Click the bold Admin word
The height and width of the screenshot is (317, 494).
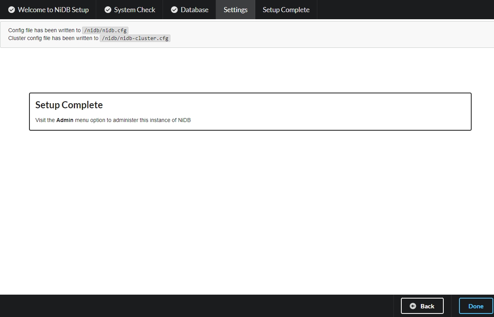click(x=65, y=120)
